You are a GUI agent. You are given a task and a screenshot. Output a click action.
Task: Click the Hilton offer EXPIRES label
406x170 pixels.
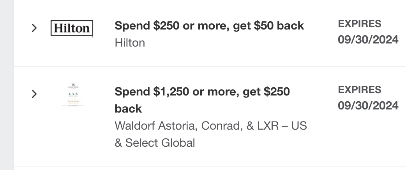click(359, 24)
